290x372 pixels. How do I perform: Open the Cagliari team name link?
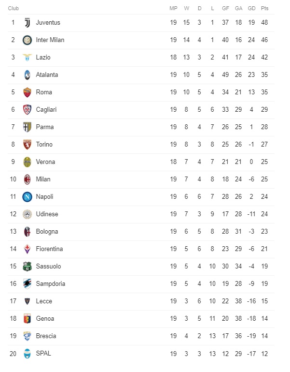46,110
